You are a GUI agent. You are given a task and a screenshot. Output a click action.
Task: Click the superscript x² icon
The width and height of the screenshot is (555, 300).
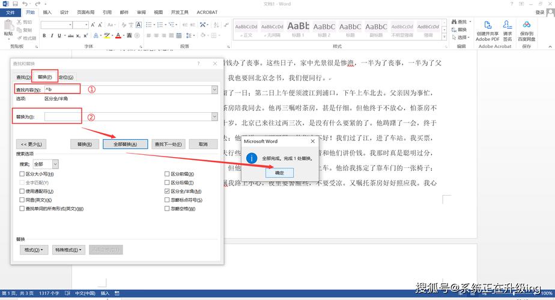pyautogui.click(x=86, y=35)
